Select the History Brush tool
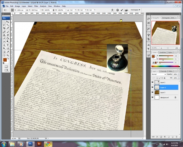Image resolution: width=183 pixels, height=147 pixels. point(8,35)
